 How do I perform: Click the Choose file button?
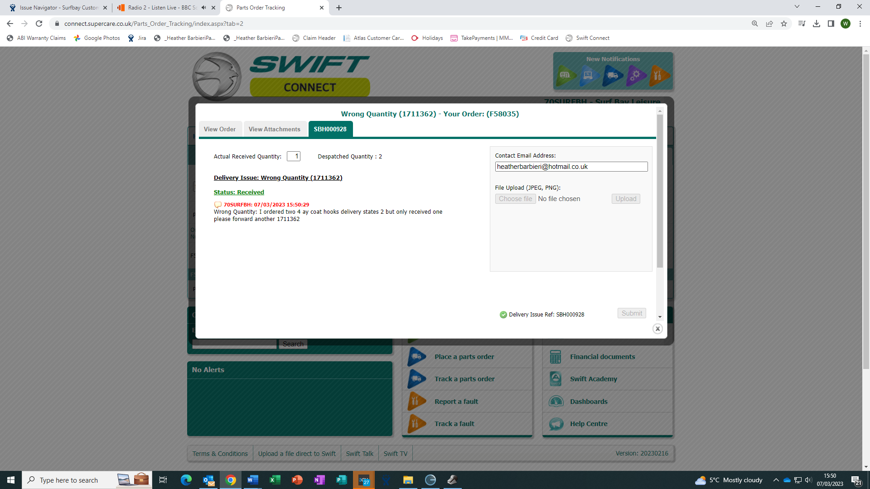click(x=515, y=199)
